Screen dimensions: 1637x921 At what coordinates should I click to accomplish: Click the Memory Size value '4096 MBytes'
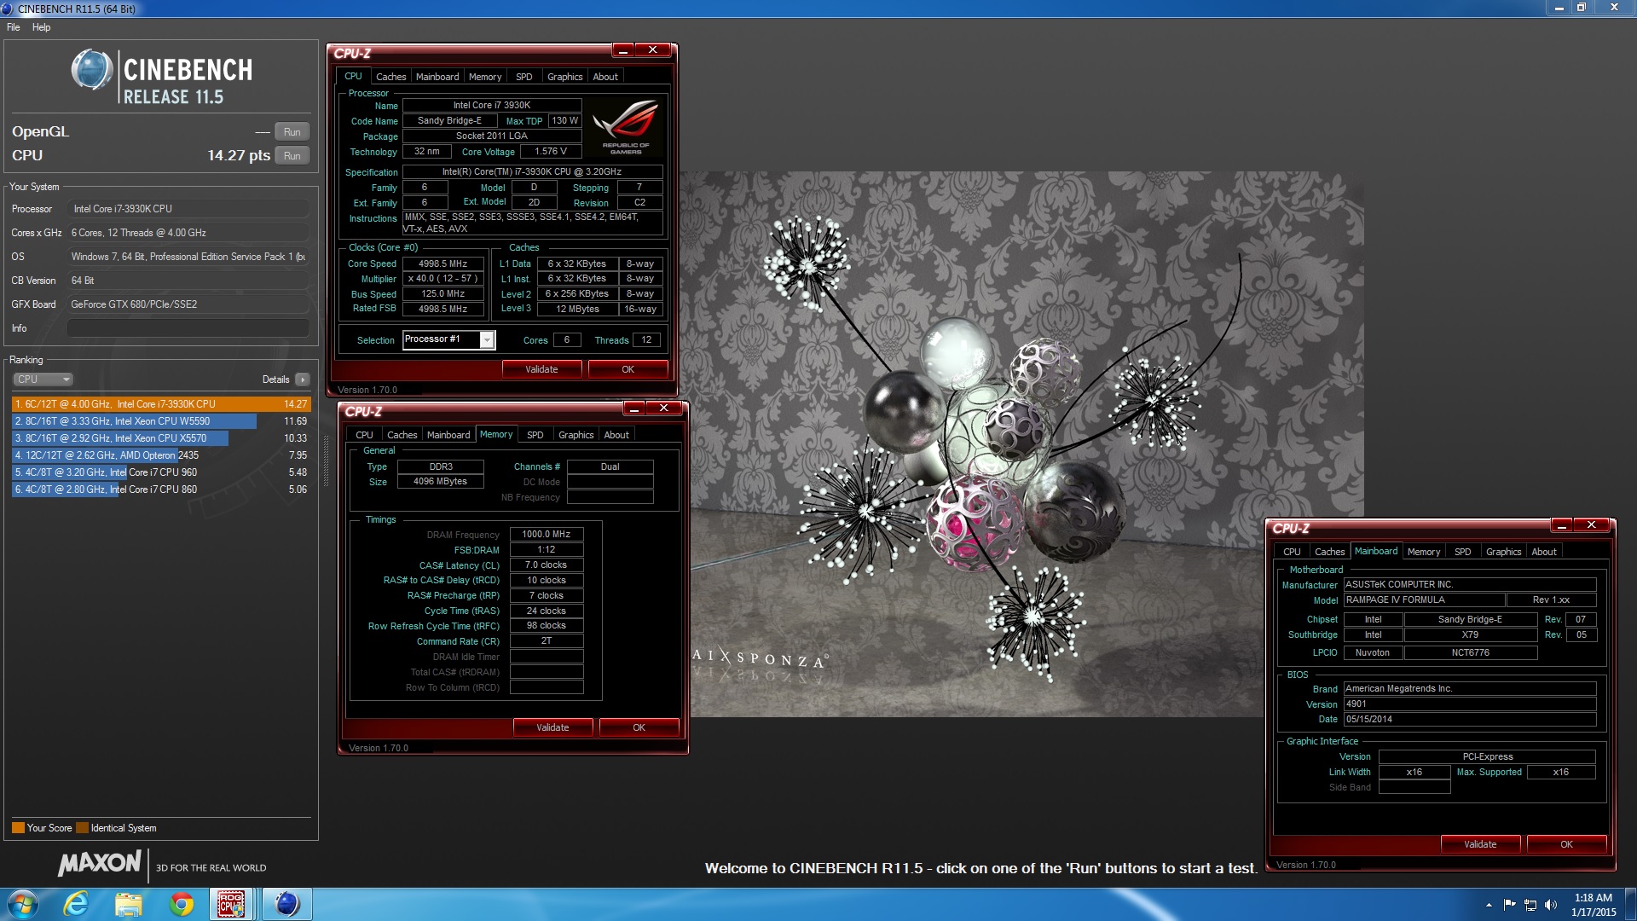(x=441, y=482)
